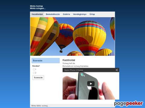
Task: Click the Minta lábléc szöveg footer text
Action: [x=40, y=106]
